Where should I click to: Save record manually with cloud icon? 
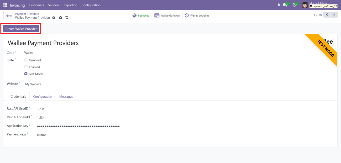[61, 18]
